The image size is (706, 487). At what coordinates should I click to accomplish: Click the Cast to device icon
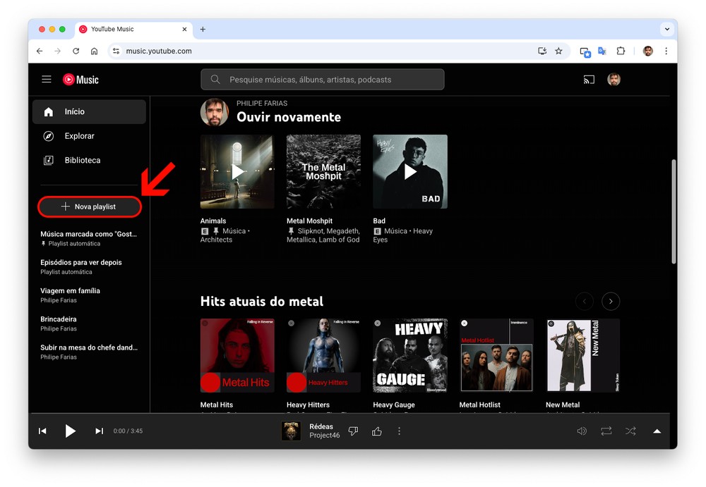[589, 80]
